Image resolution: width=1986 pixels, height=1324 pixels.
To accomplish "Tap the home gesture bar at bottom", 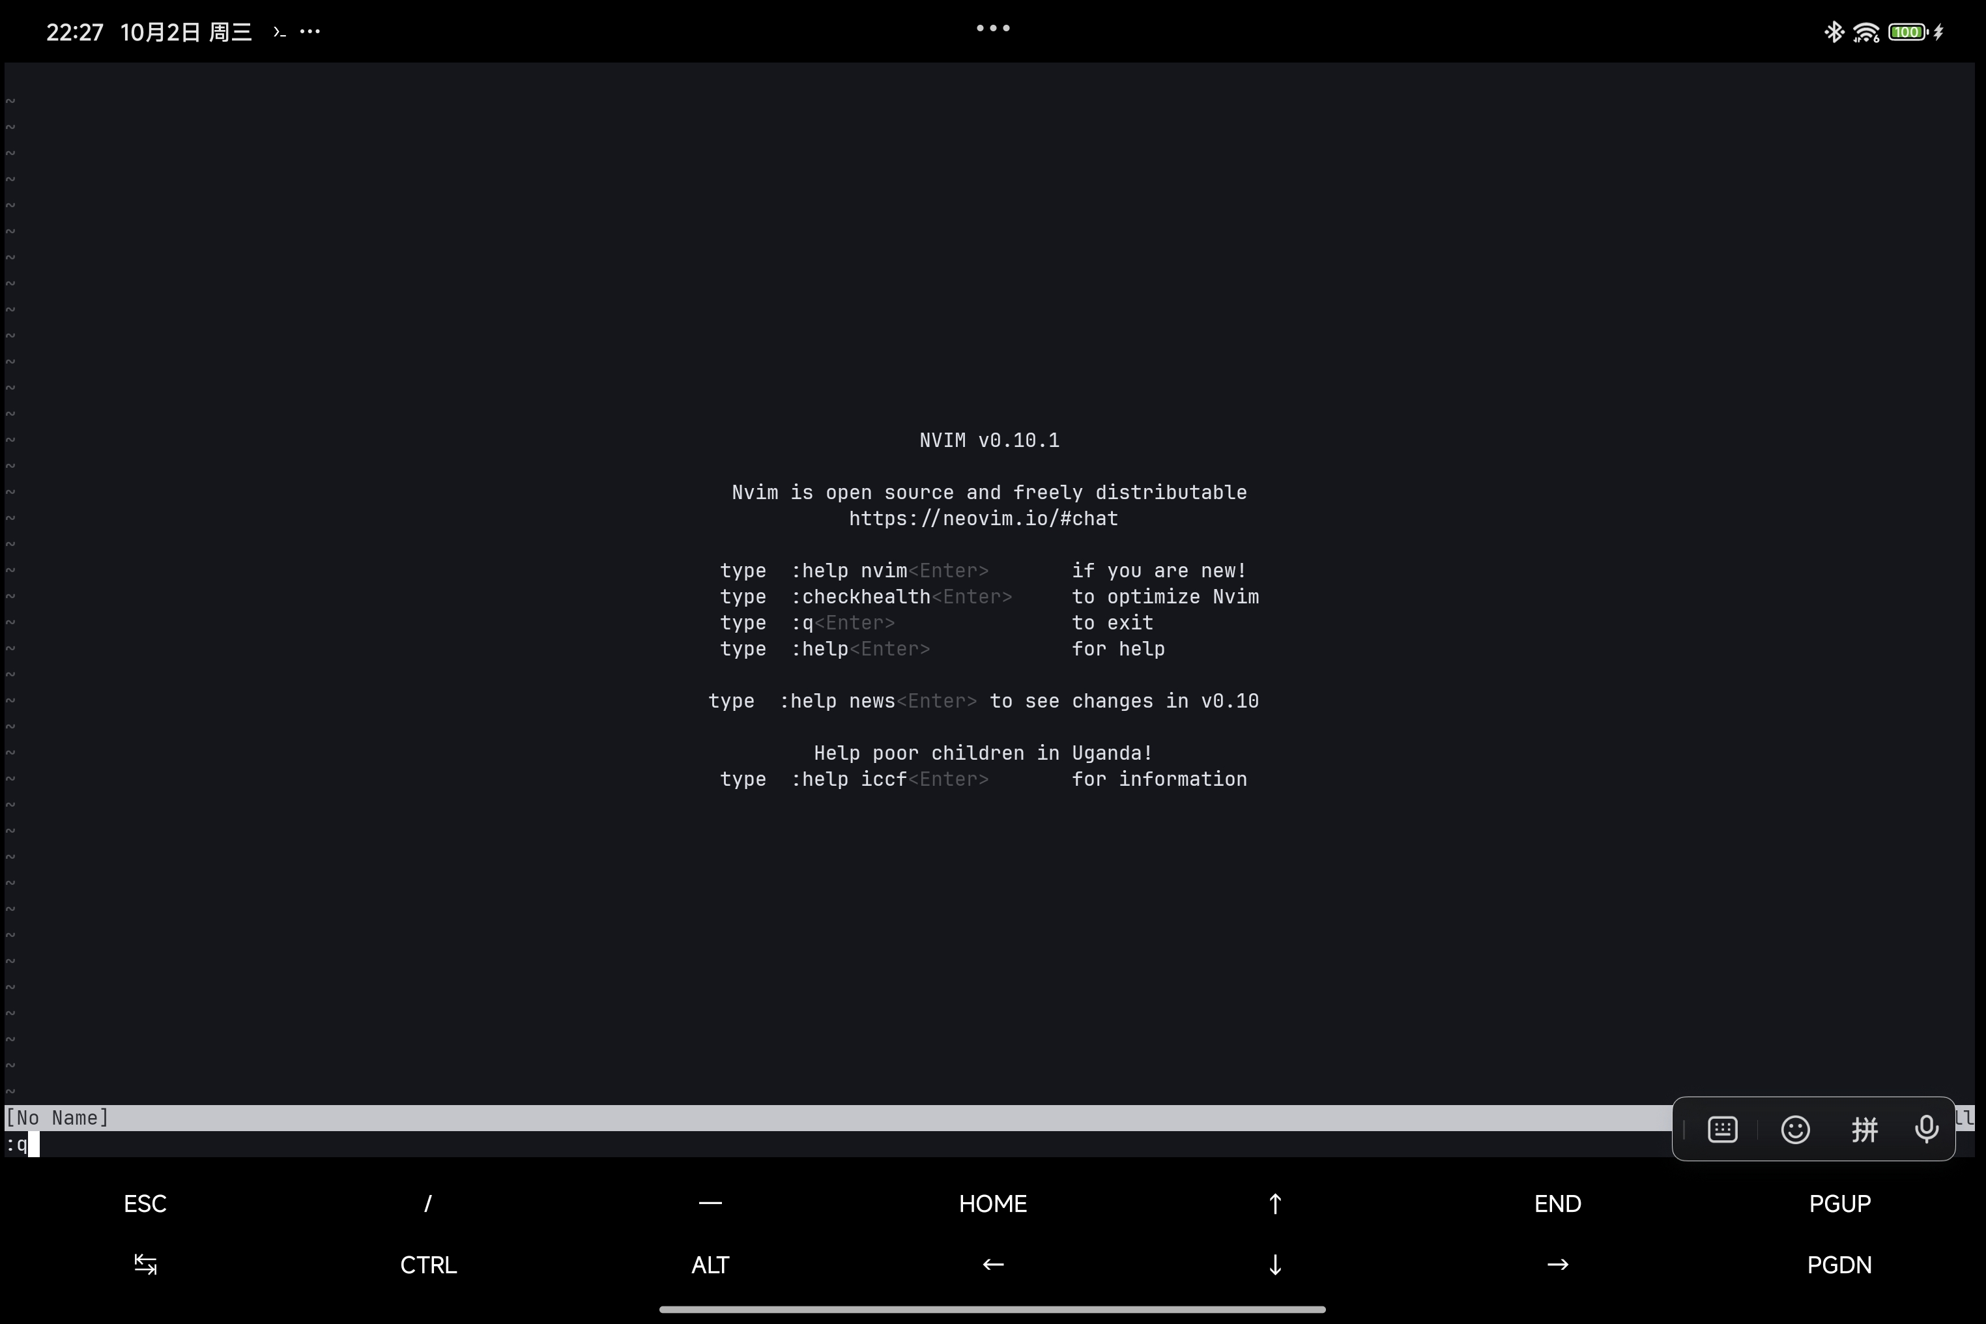I will pyautogui.click(x=992, y=1310).
